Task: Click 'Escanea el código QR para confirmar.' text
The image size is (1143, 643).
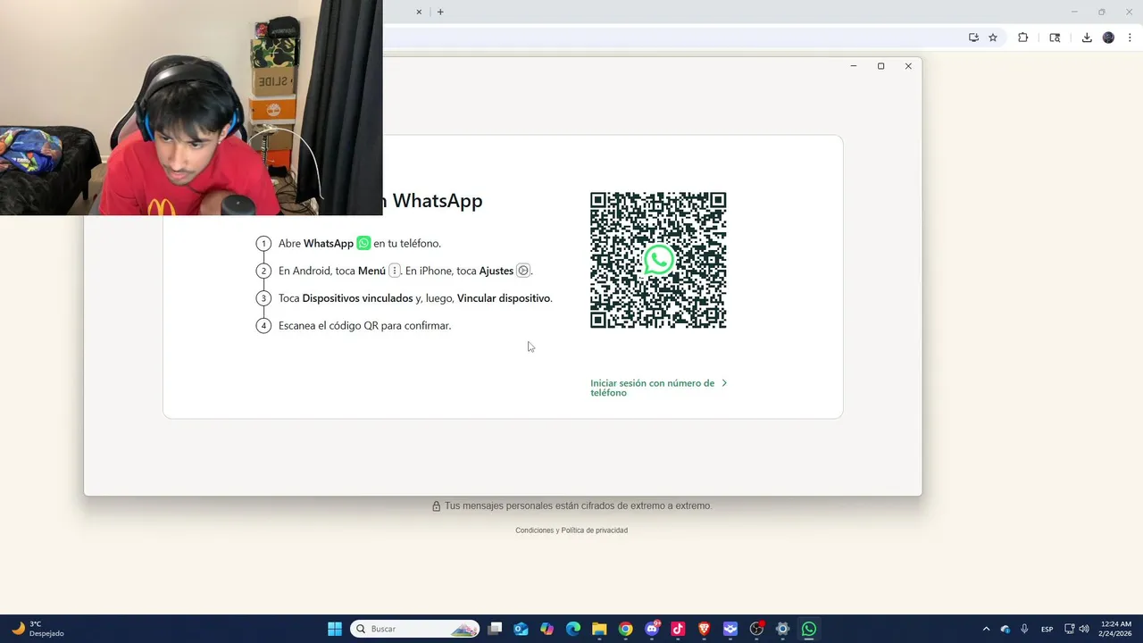Action: 364,325
